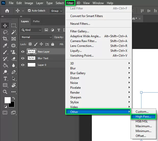The height and width of the screenshot is (141, 158).
Task: Toggle Quick Mask mode icon
Action: [x=5, y=112]
